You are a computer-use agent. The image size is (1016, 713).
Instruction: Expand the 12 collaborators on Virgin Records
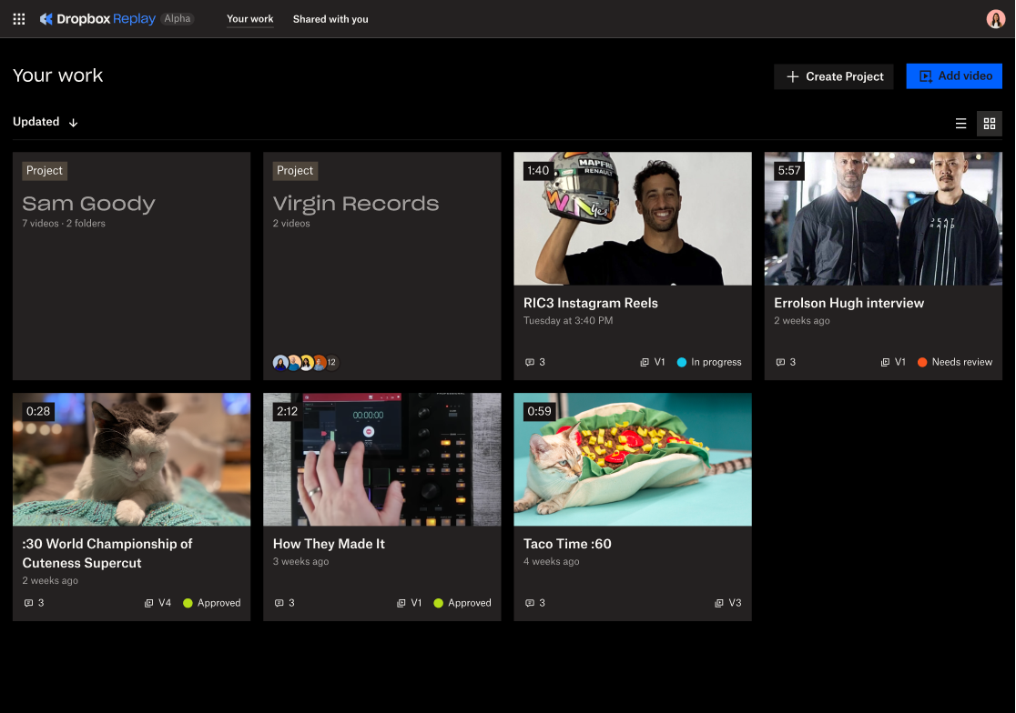tap(331, 362)
